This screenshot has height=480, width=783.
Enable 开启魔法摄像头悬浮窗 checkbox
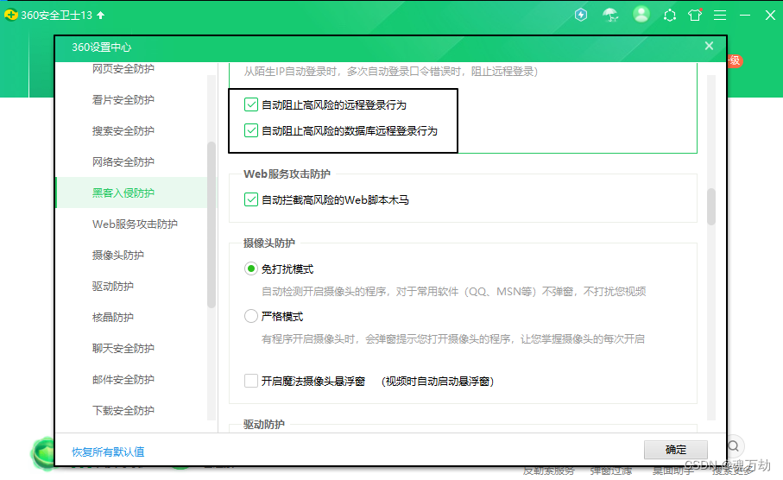(x=250, y=381)
